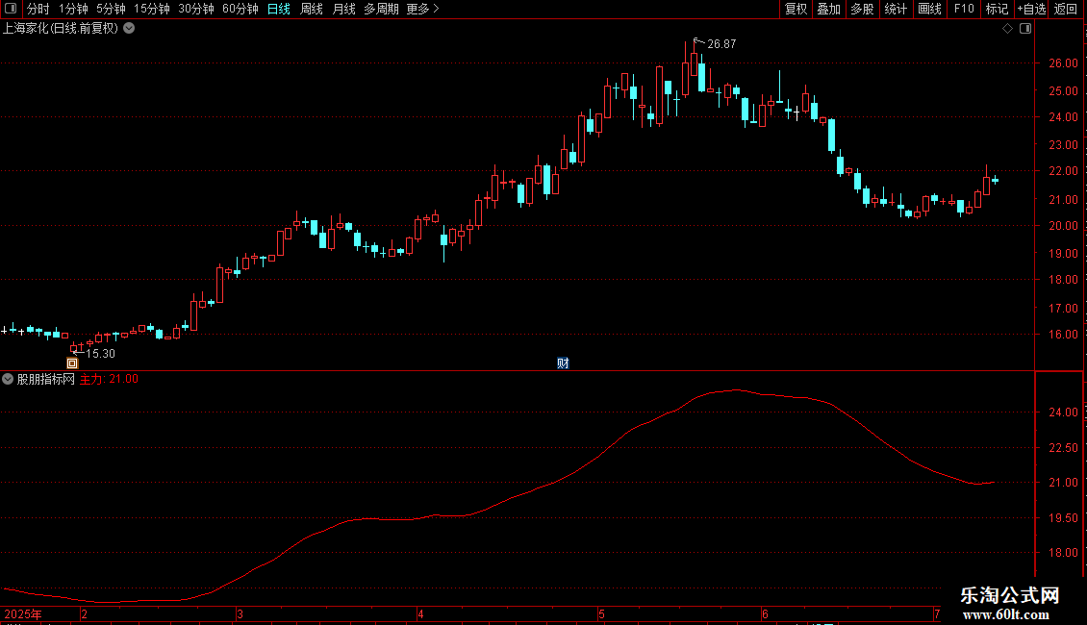Click the 标记 mark button
Image resolution: width=1087 pixels, height=625 pixels.
pyautogui.click(x=997, y=9)
